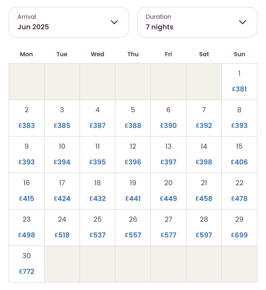
Task: Choose June 29 at £699
Action: tap(239, 227)
